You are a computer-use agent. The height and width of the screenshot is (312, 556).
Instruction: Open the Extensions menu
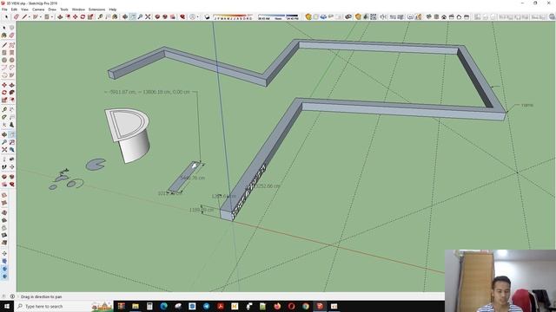[x=96, y=10]
